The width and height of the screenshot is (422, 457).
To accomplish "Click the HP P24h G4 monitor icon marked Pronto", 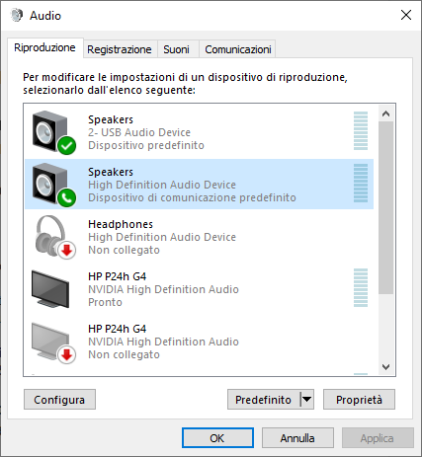I will click(x=50, y=289).
